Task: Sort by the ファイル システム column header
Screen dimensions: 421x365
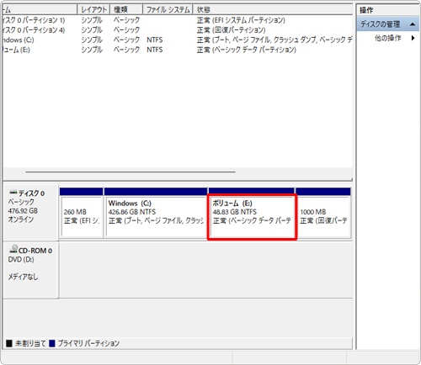Action: click(x=168, y=9)
